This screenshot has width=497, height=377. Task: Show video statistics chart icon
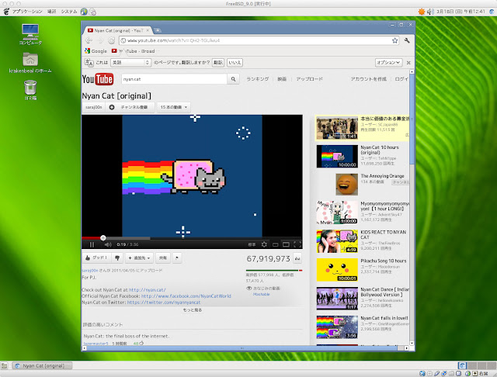point(297,258)
